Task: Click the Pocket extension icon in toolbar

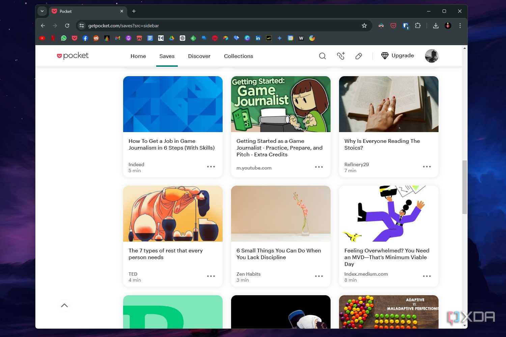Action: (393, 26)
